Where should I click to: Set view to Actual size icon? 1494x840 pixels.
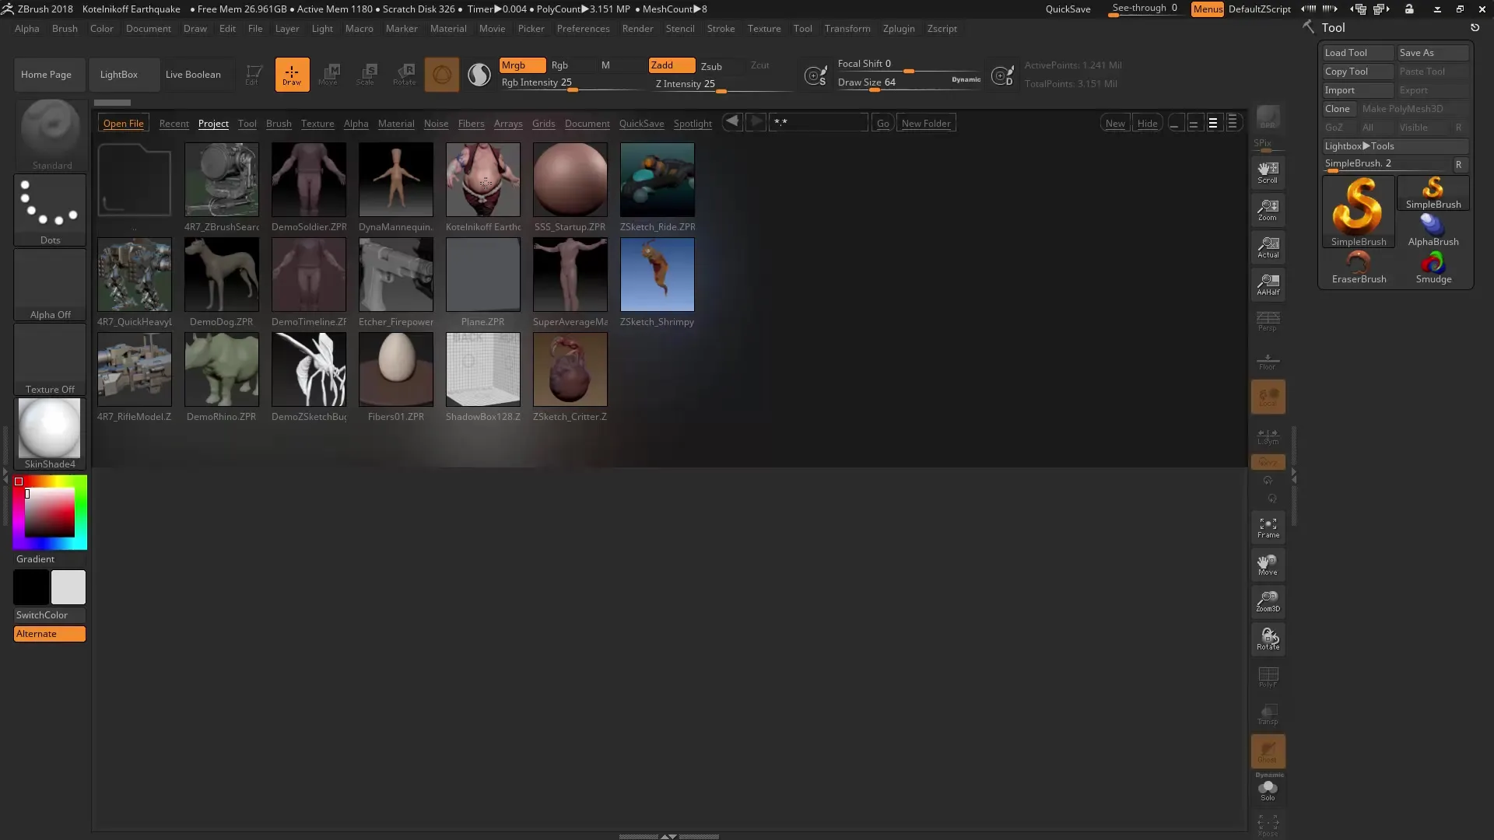pos(1268,247)
